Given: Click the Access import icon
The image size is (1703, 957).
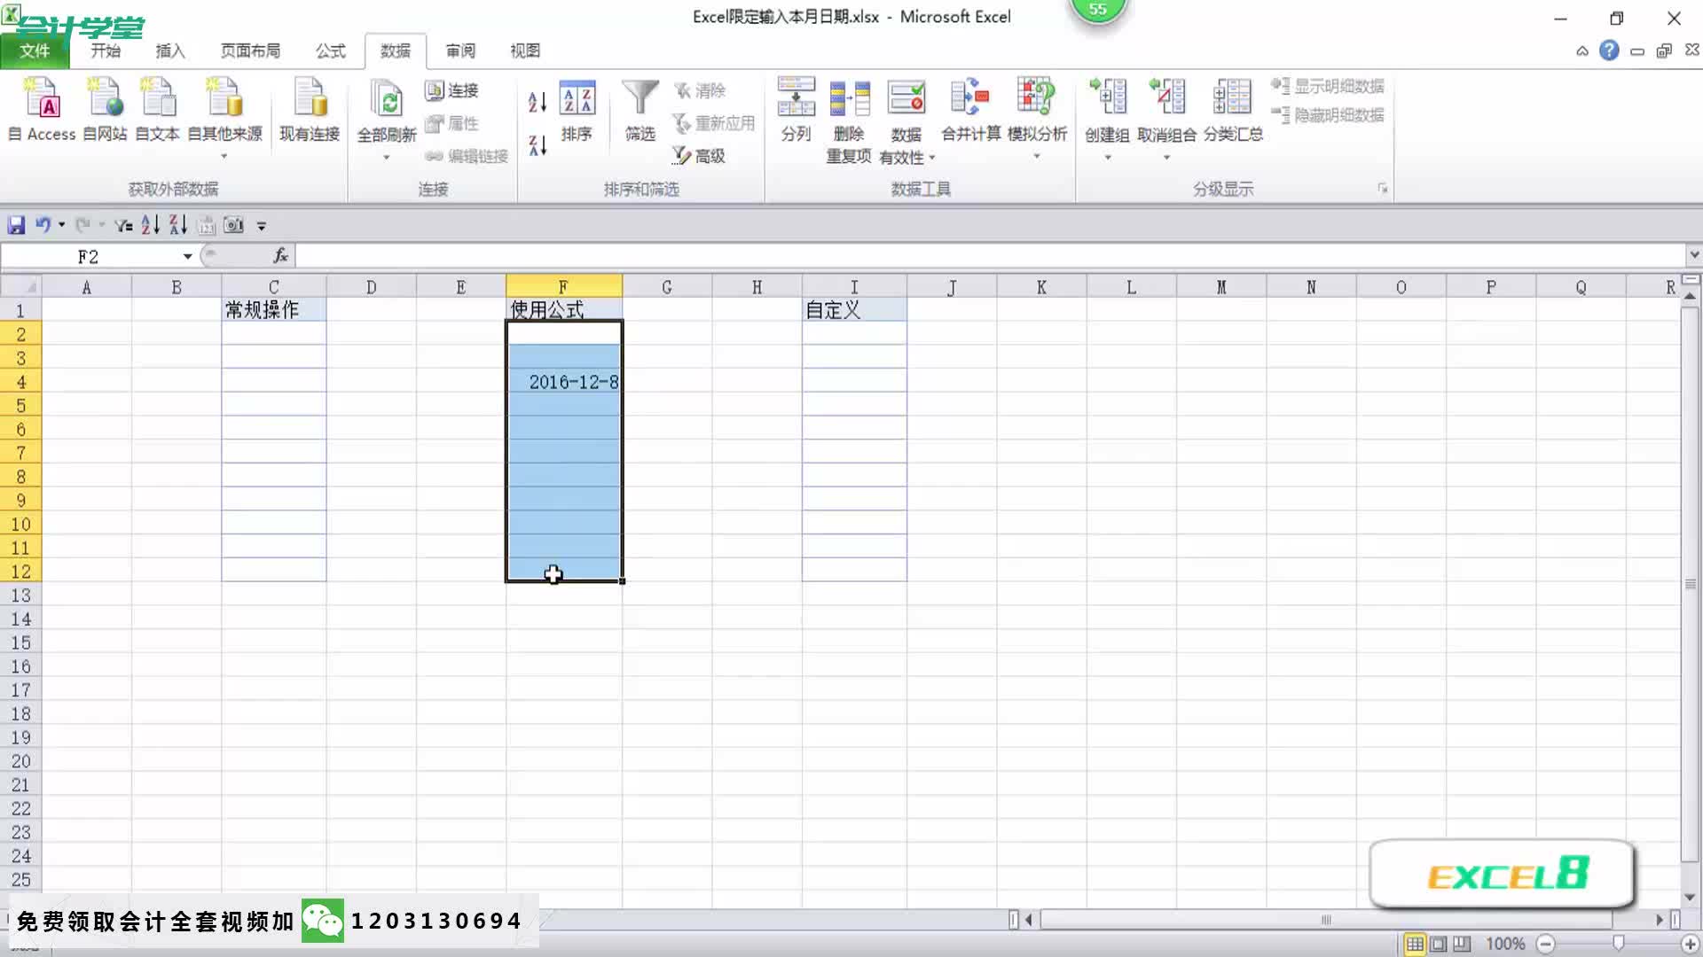Looking at the screenshot, I should pyautogui.click(x=43, y=99).
